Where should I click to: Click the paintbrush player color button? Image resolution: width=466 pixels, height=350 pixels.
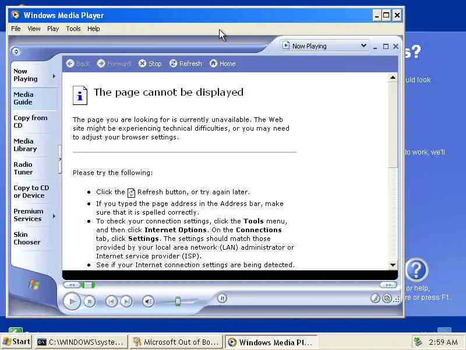376,298
